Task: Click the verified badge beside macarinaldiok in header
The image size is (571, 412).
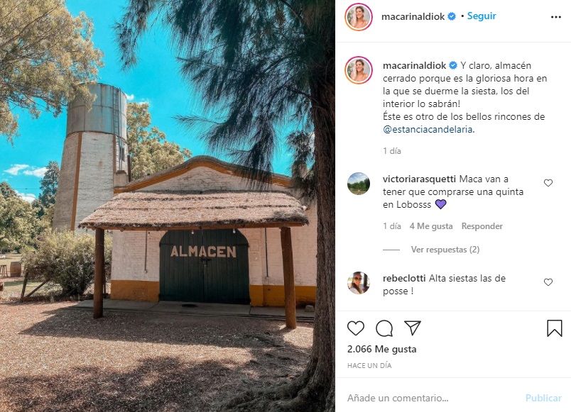Action: pyautogui.click(x=452, y=16)
